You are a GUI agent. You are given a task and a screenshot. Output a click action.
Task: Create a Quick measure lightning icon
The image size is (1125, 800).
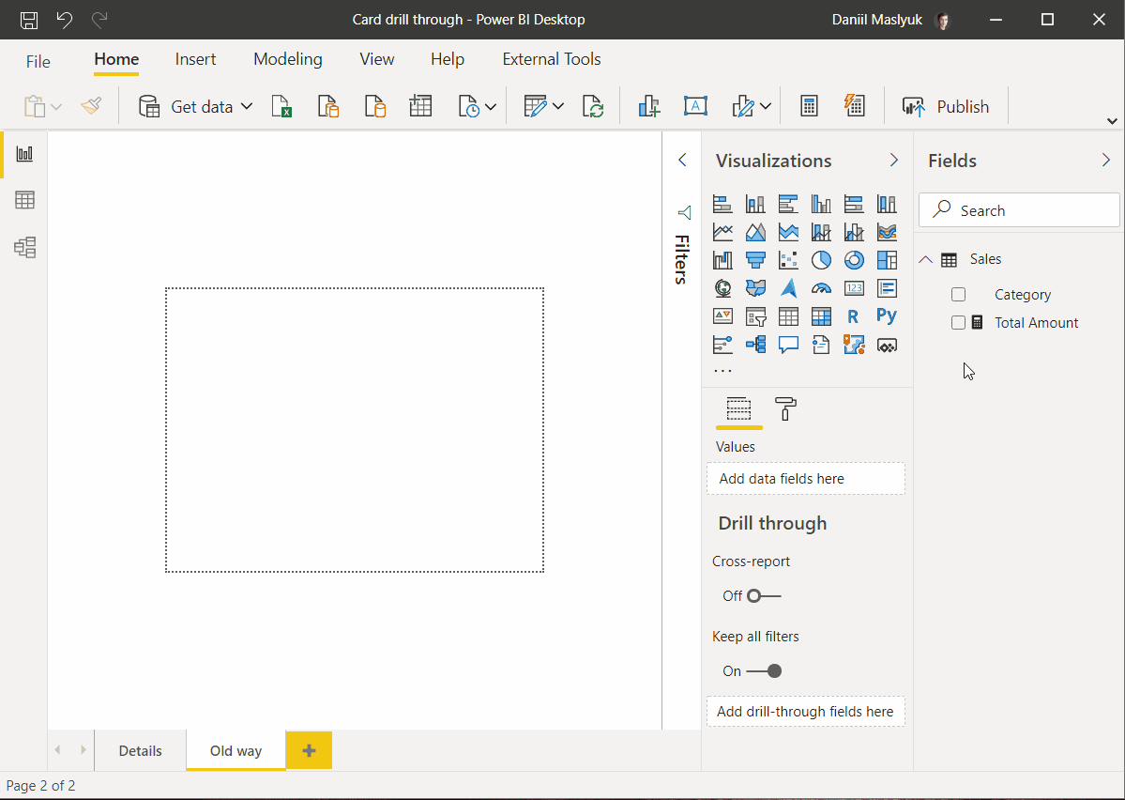(x=854, y=106)
